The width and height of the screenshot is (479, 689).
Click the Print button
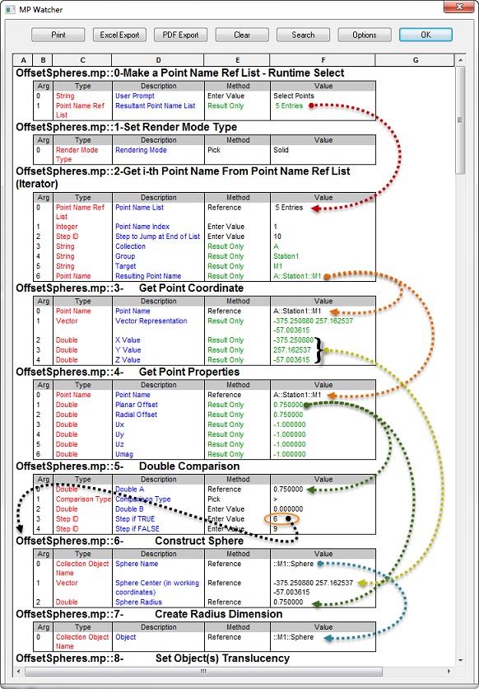click(58, 35)
